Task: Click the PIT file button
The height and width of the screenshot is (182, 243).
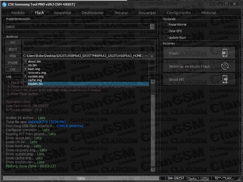Action: tap(13, 43)
